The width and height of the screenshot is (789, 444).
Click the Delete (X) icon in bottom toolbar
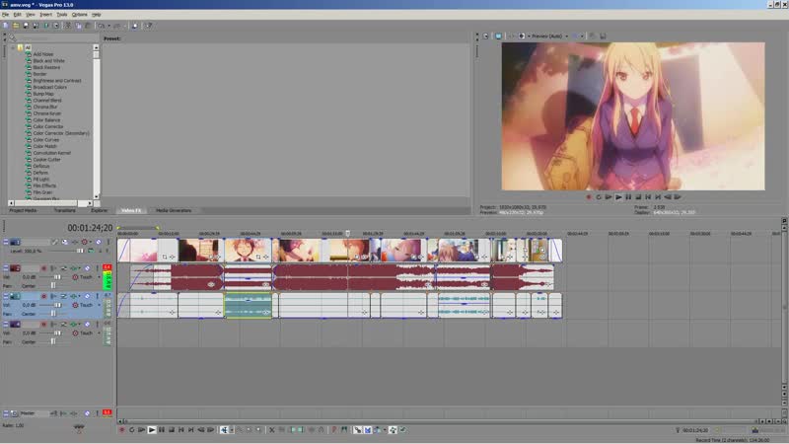(x=272, y=430)
